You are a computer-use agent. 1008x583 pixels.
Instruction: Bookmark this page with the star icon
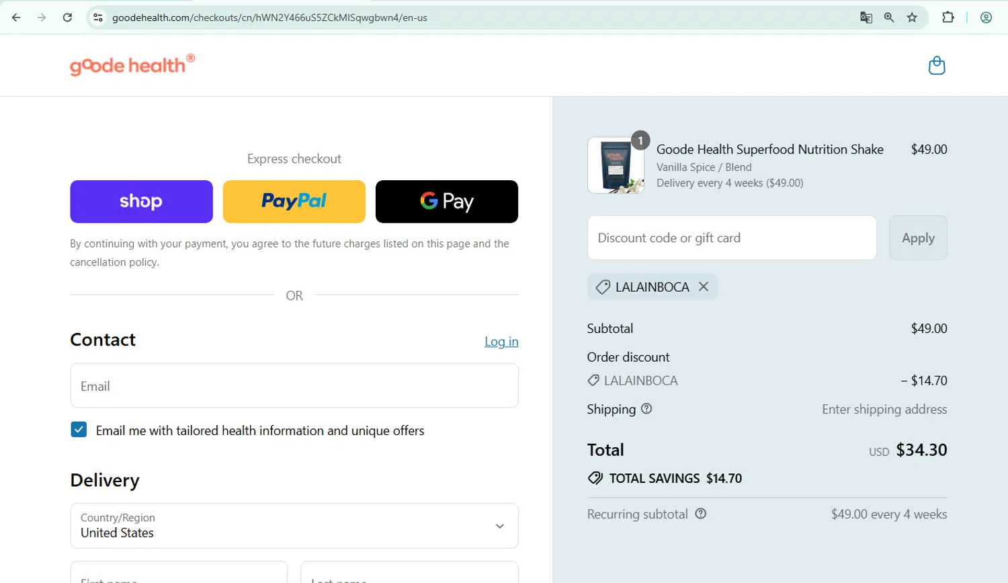point(912,17)
